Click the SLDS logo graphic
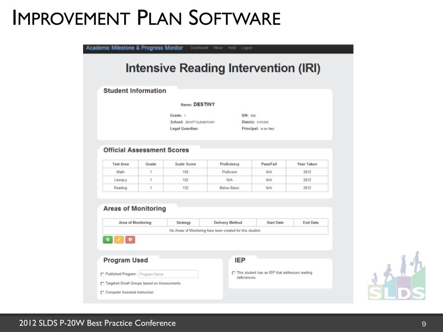This screenshot has width=443, height=332. point(397,276)
